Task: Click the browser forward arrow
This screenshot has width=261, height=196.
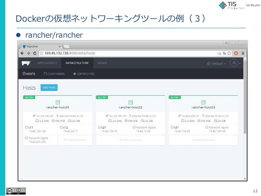Action: pyautogui.click(x=29, y=53)
